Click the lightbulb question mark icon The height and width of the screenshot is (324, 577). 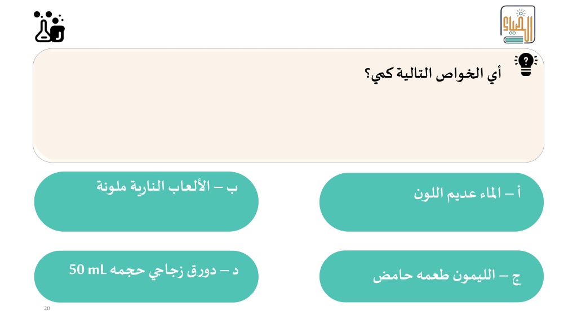click(526, 64)
